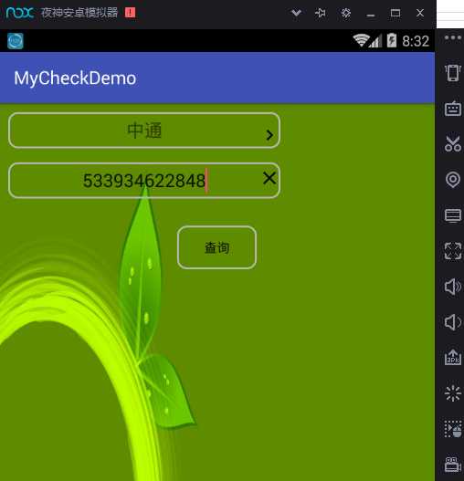Viewport: 464px width, 481px height.
Task: Open the video recorder sidebar icon
Action: (453, 464)
